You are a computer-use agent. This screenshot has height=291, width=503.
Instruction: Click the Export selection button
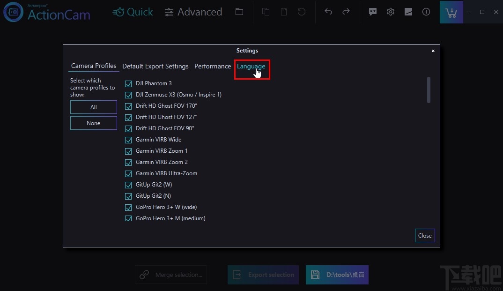tap(263, 275)
